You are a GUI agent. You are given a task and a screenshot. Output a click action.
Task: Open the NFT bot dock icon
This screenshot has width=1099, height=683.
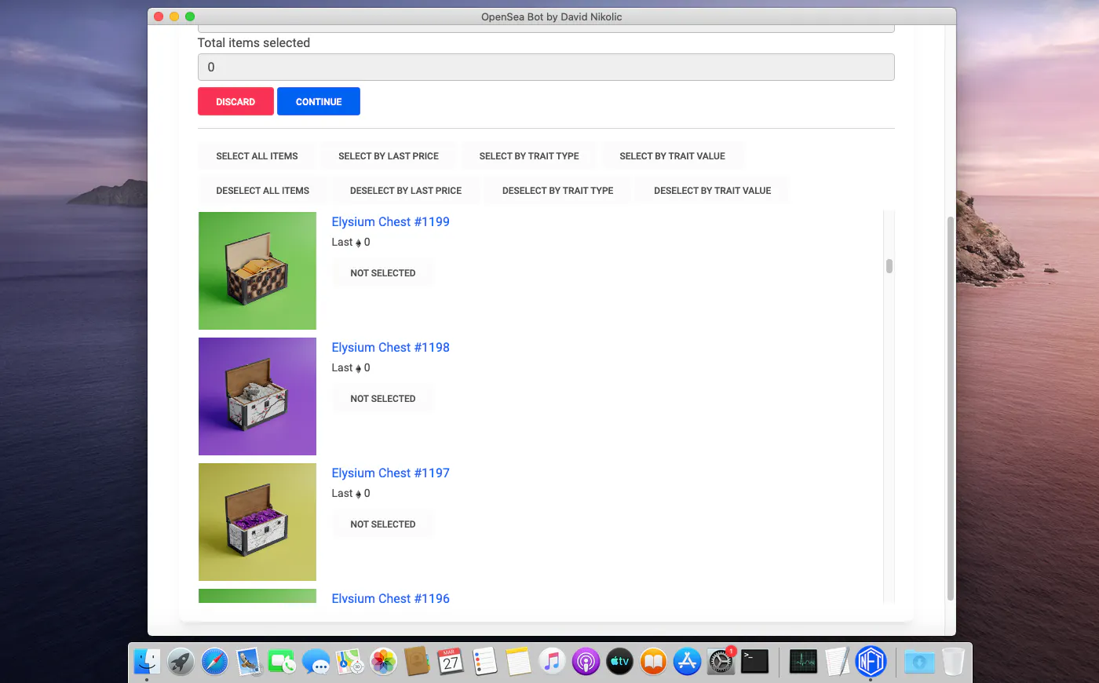[871, 662]
